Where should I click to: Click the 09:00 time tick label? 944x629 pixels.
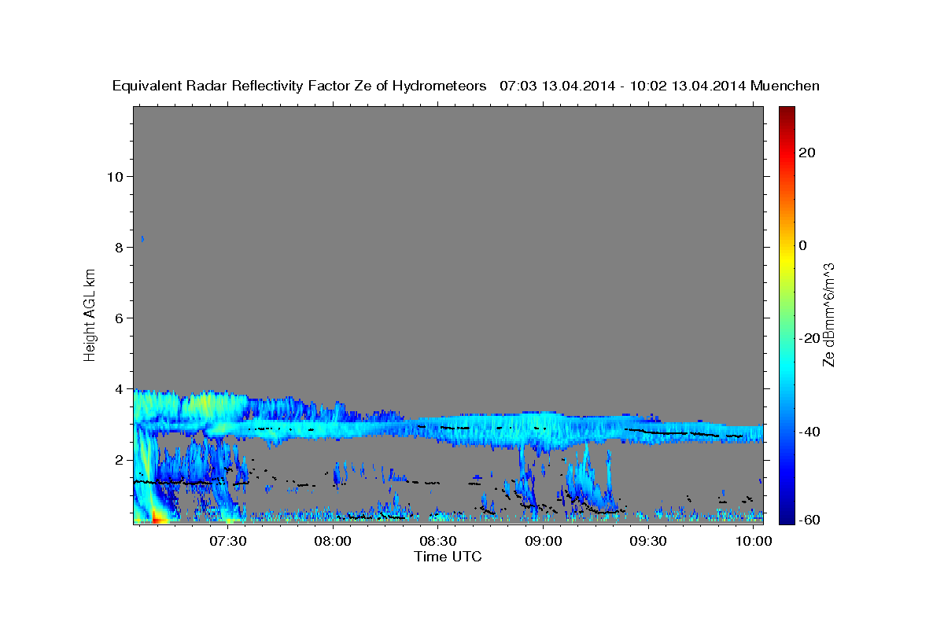coord(543,541)
